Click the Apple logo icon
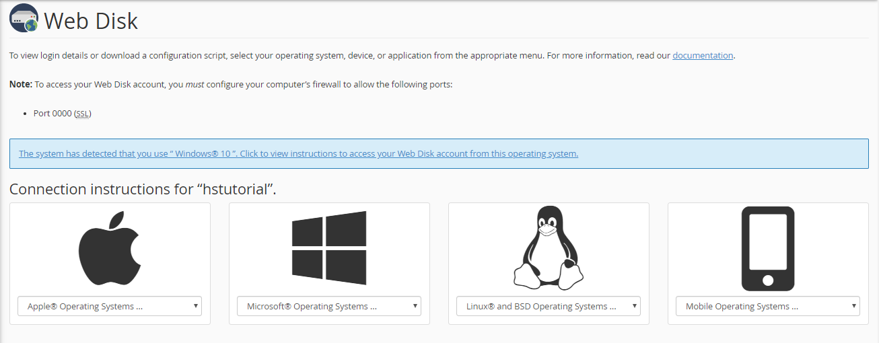This screenshot has height=343, width=879. (110, 248)
